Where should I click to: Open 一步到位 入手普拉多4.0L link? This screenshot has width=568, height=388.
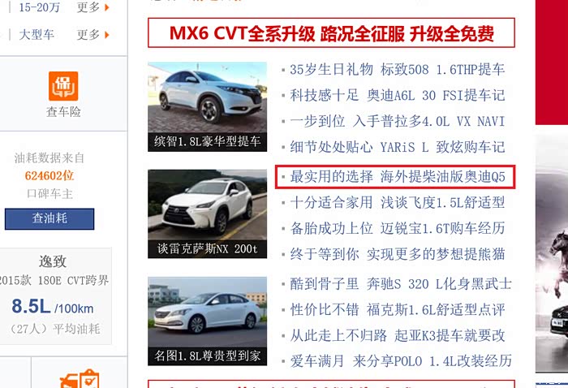point(398,121)
